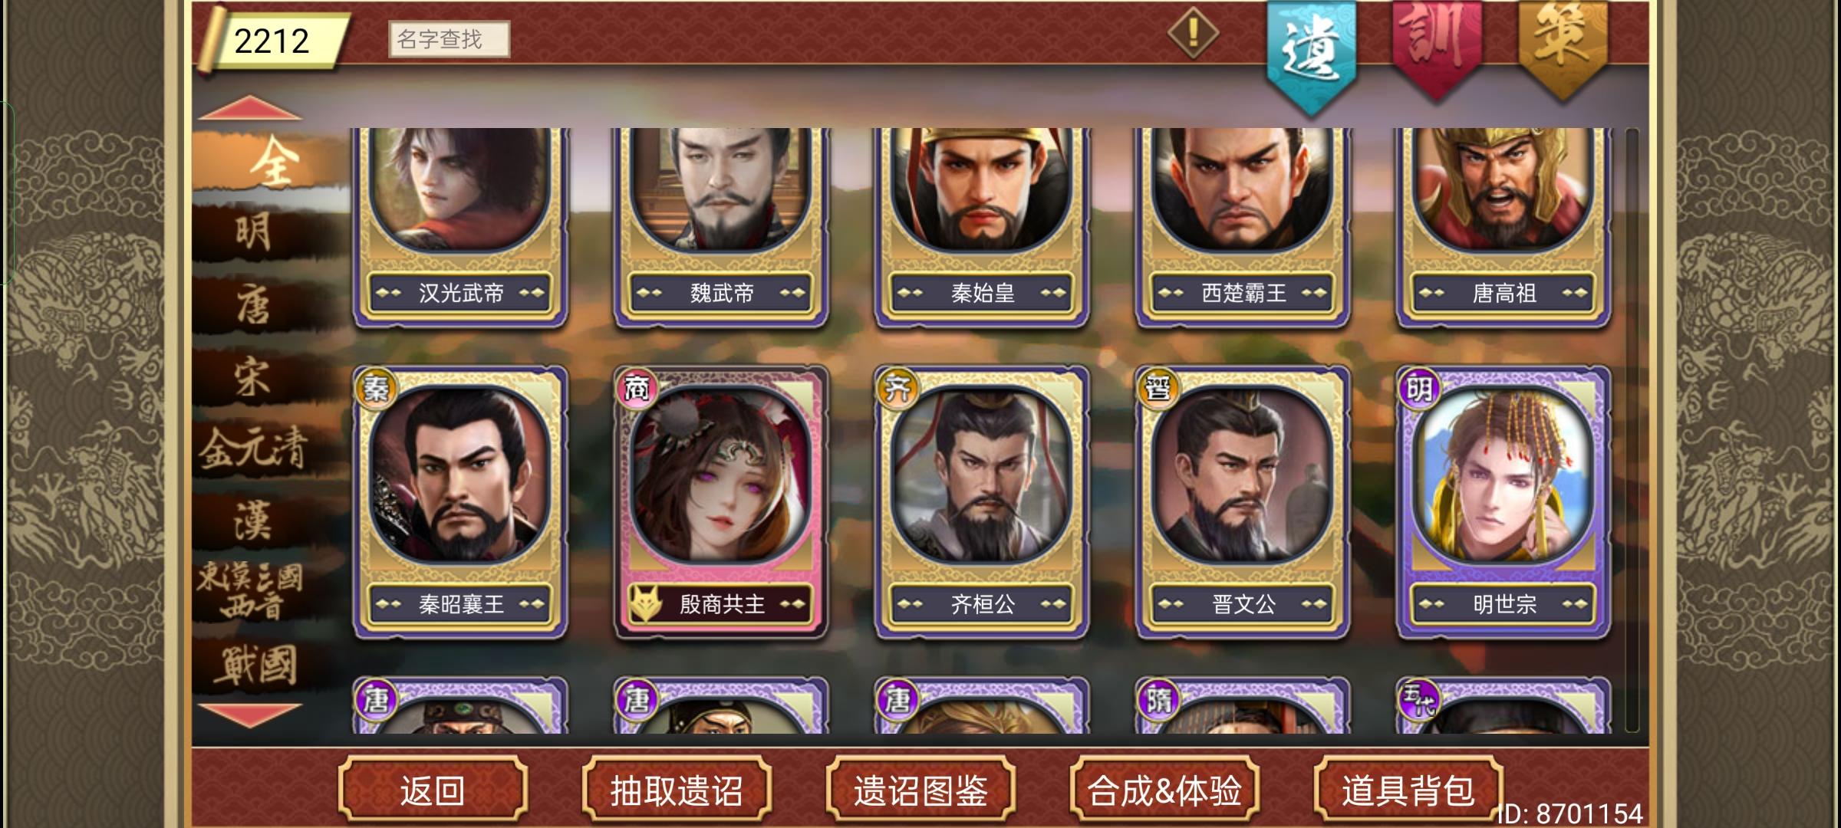Open the blue 遗 banner icon

coord(1311,54)
